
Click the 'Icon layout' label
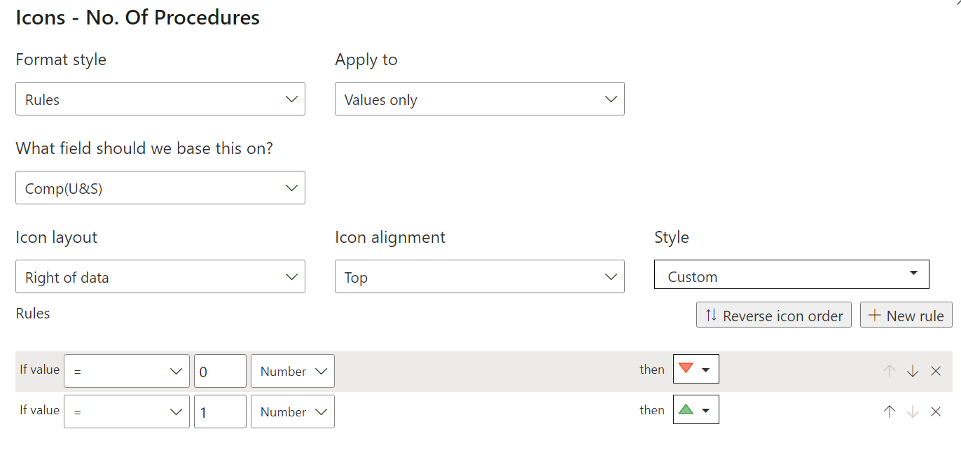(57, 237)
